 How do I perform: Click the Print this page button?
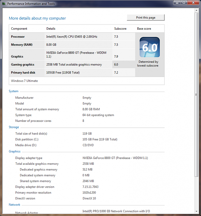[x=146, y=18]
